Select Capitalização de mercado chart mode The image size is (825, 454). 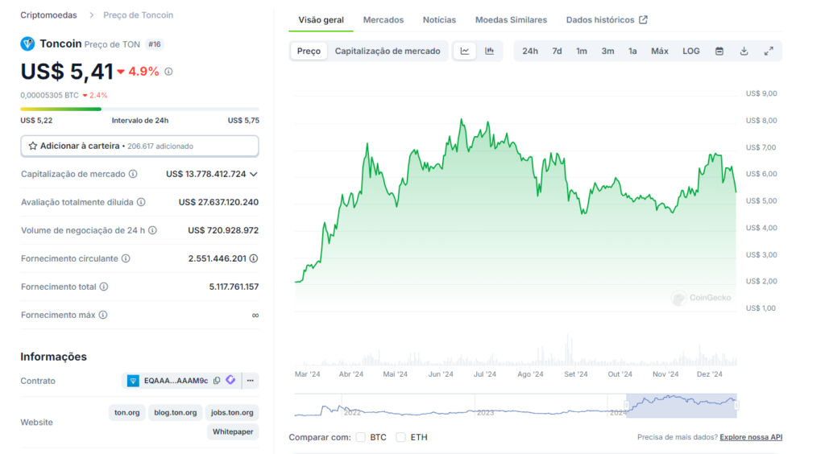[x=388, y=51]
